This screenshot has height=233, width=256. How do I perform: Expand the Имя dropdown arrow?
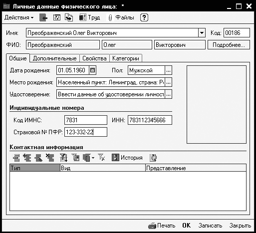coord(202,33)
